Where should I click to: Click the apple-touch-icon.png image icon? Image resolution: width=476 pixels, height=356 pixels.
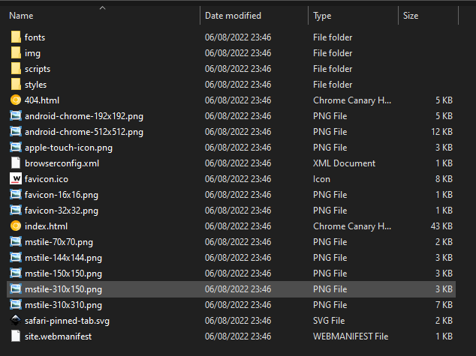click(x=16, y=147)
